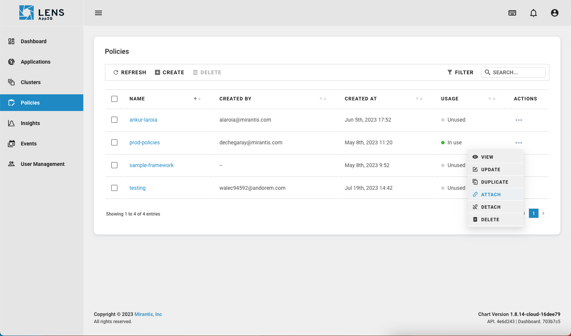
Task: Click the Applications sidebar icon
Action: [11, 62]
